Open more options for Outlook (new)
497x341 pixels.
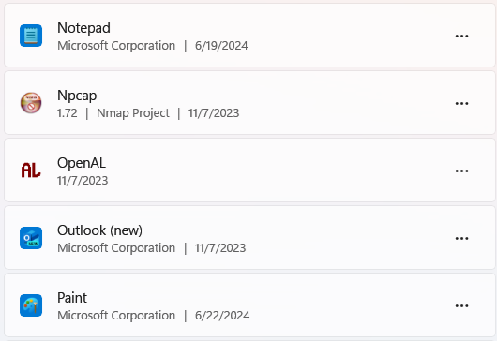461,238
